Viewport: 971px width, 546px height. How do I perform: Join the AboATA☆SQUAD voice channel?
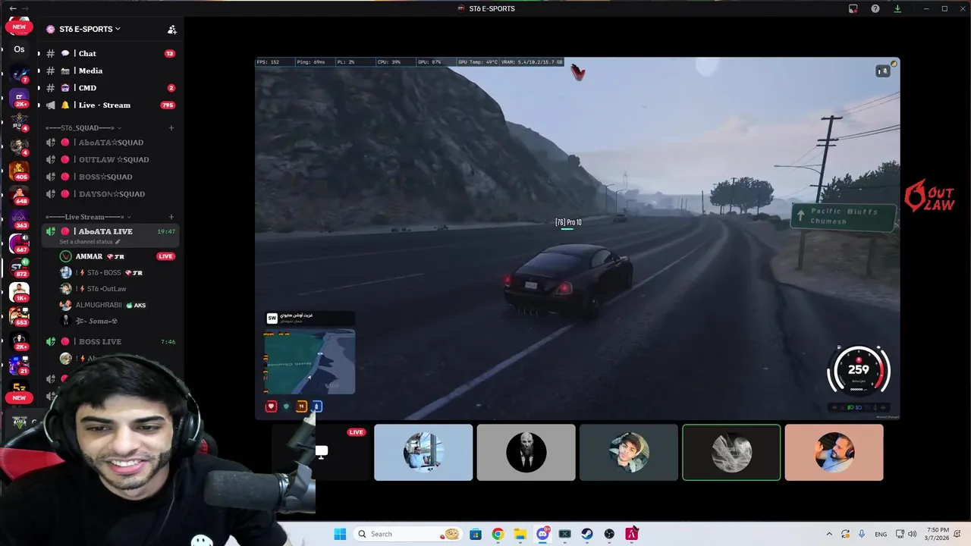point(111,143)
